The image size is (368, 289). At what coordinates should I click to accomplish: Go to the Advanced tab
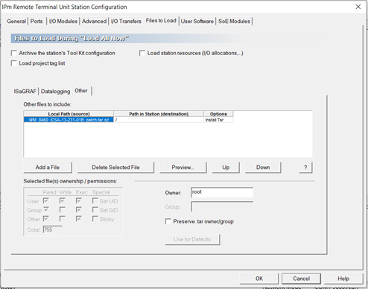point(94,22)
